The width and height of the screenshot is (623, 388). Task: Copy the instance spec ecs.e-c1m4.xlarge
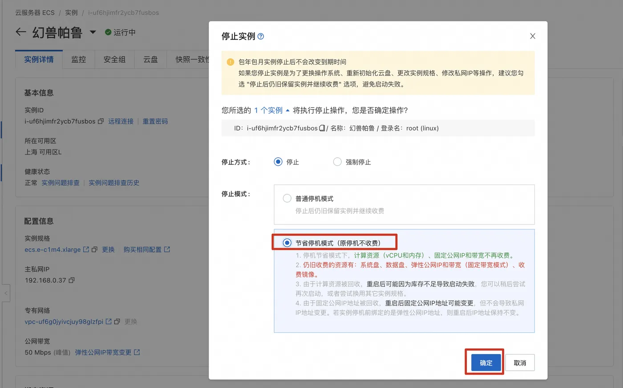[94, 249]
